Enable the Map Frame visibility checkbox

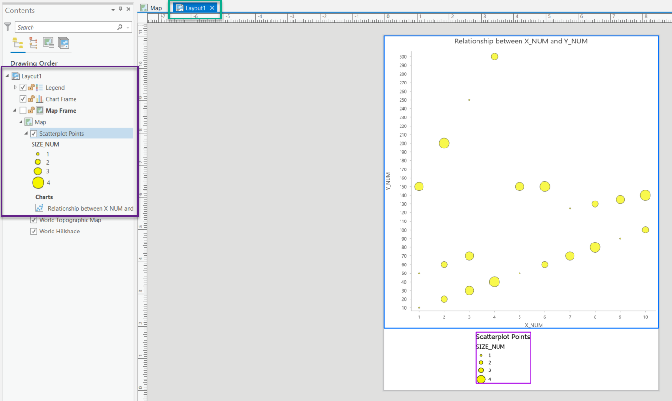pos(22,110)
